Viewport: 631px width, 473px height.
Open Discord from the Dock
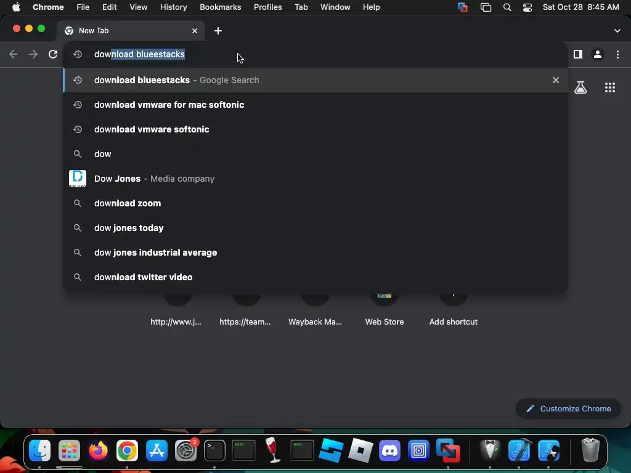coord(389,450)
